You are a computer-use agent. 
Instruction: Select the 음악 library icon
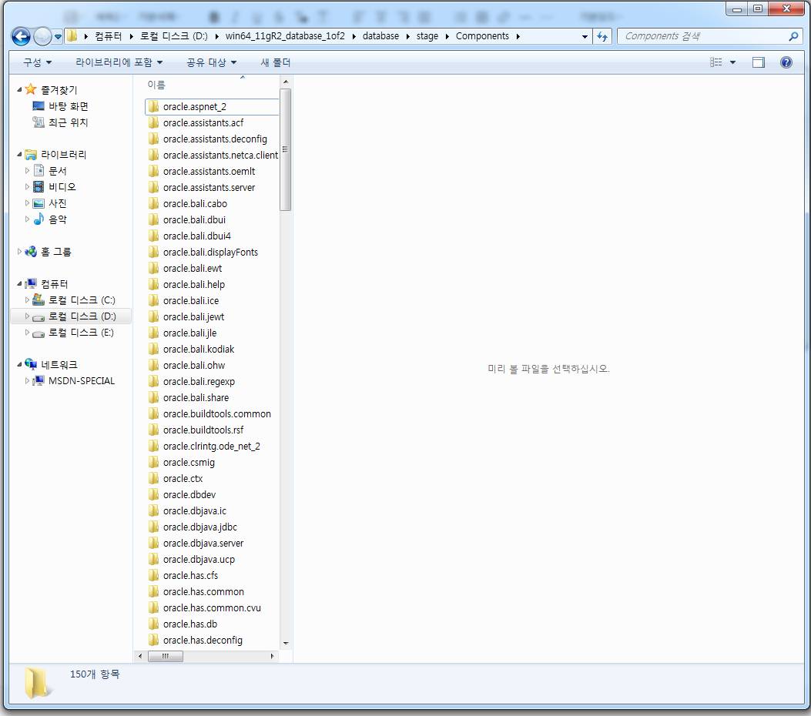pyautogui.click(x=39, y=219)
